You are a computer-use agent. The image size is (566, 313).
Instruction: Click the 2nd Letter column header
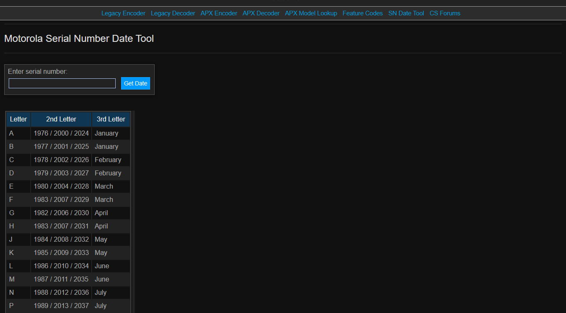(x=61, y=119)
